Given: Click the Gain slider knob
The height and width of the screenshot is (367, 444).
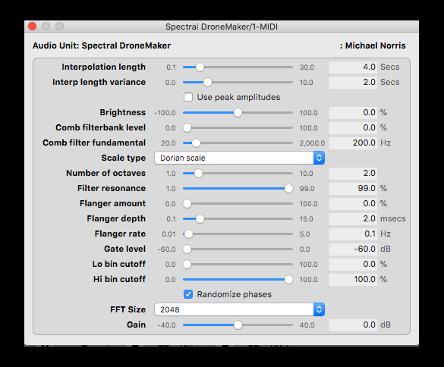Looking at the screenshot, I should (x=238, y=325).
